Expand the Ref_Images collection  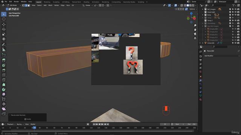[x=203, y=9]
